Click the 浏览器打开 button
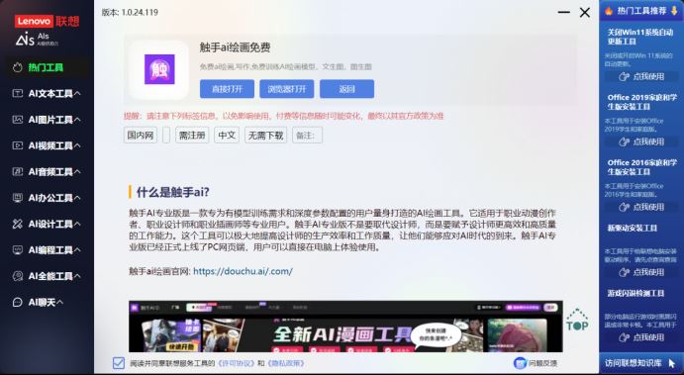This screenshot has height=375, width=684. 287,89
